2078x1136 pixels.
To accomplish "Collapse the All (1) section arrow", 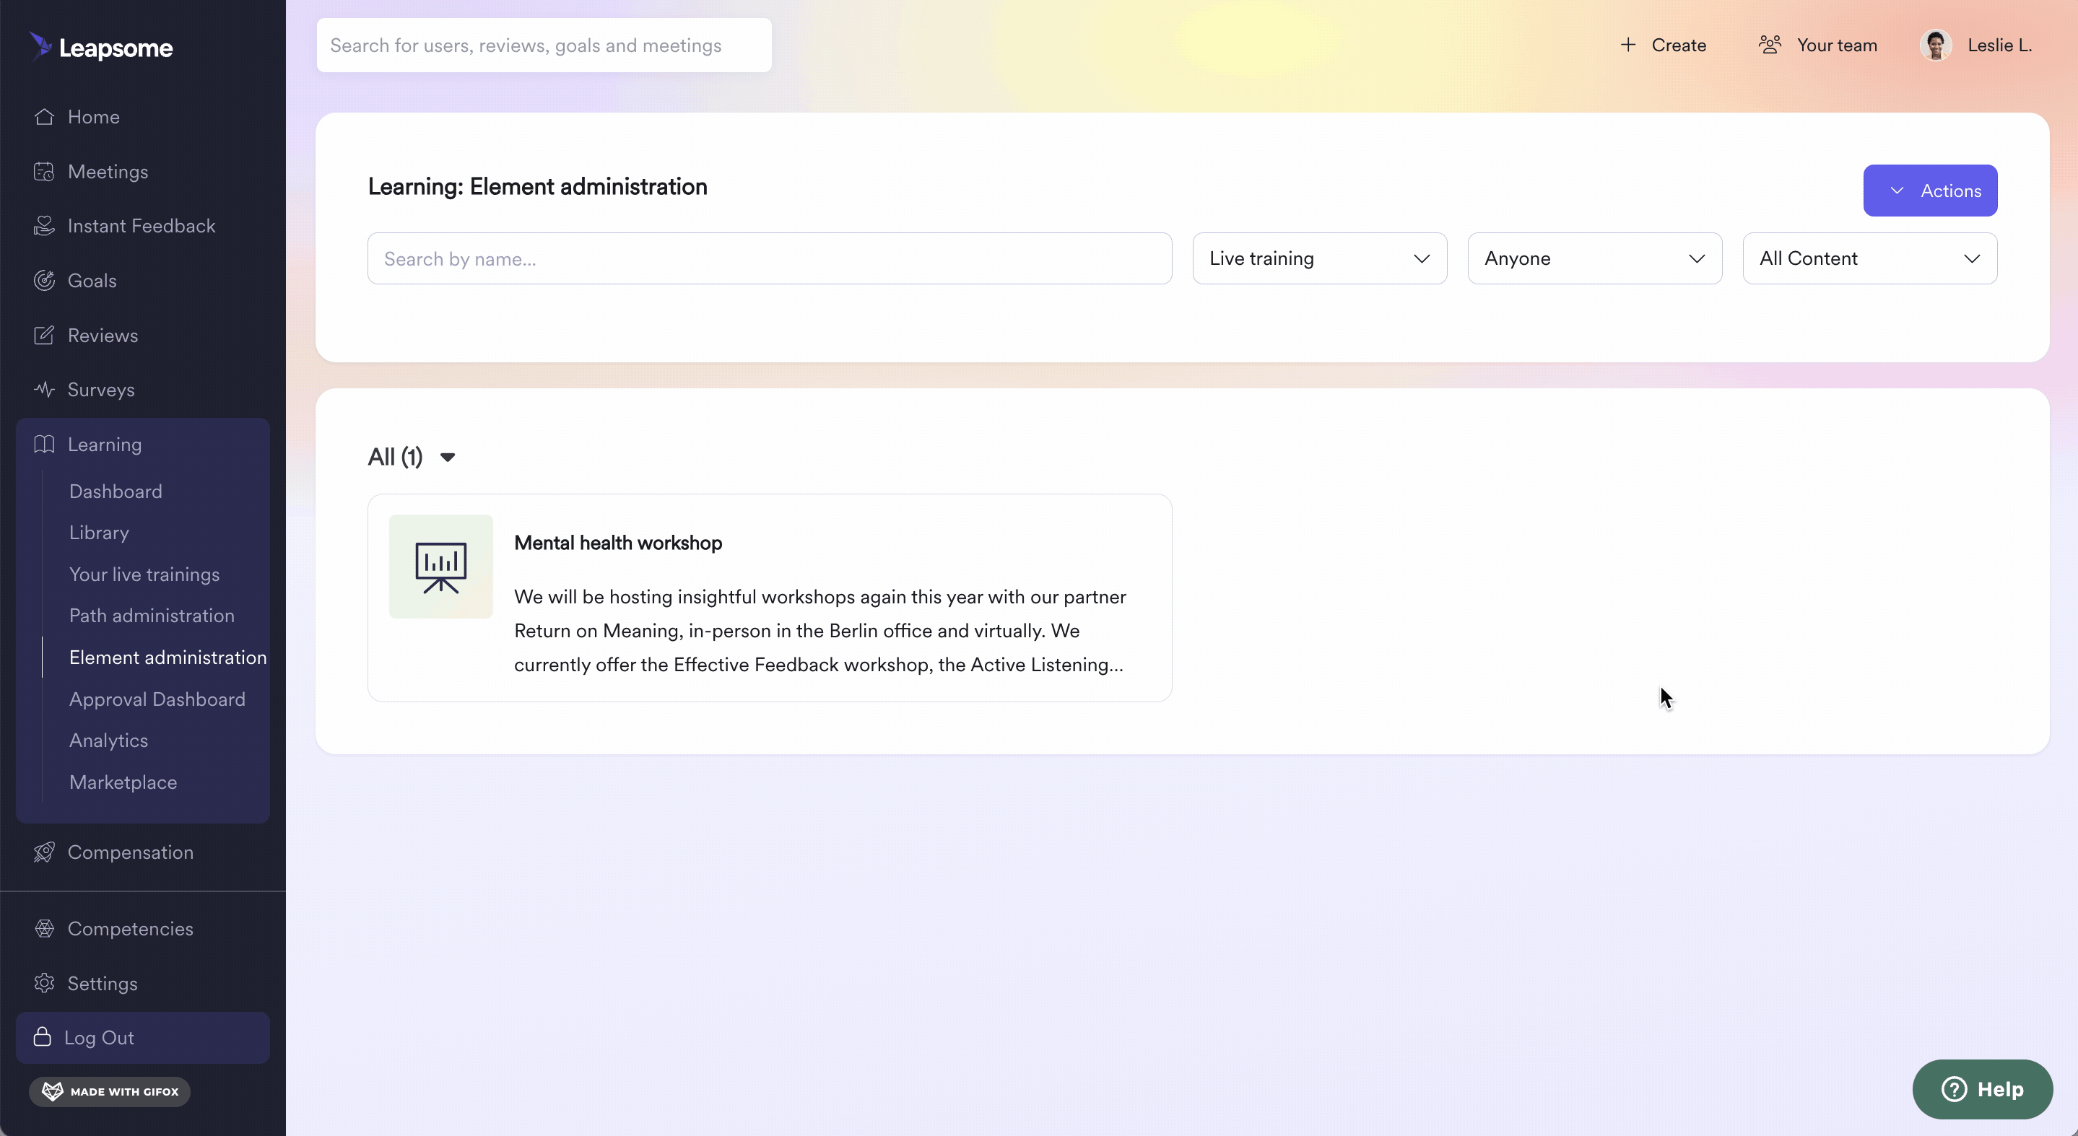I will pos(448,457).
